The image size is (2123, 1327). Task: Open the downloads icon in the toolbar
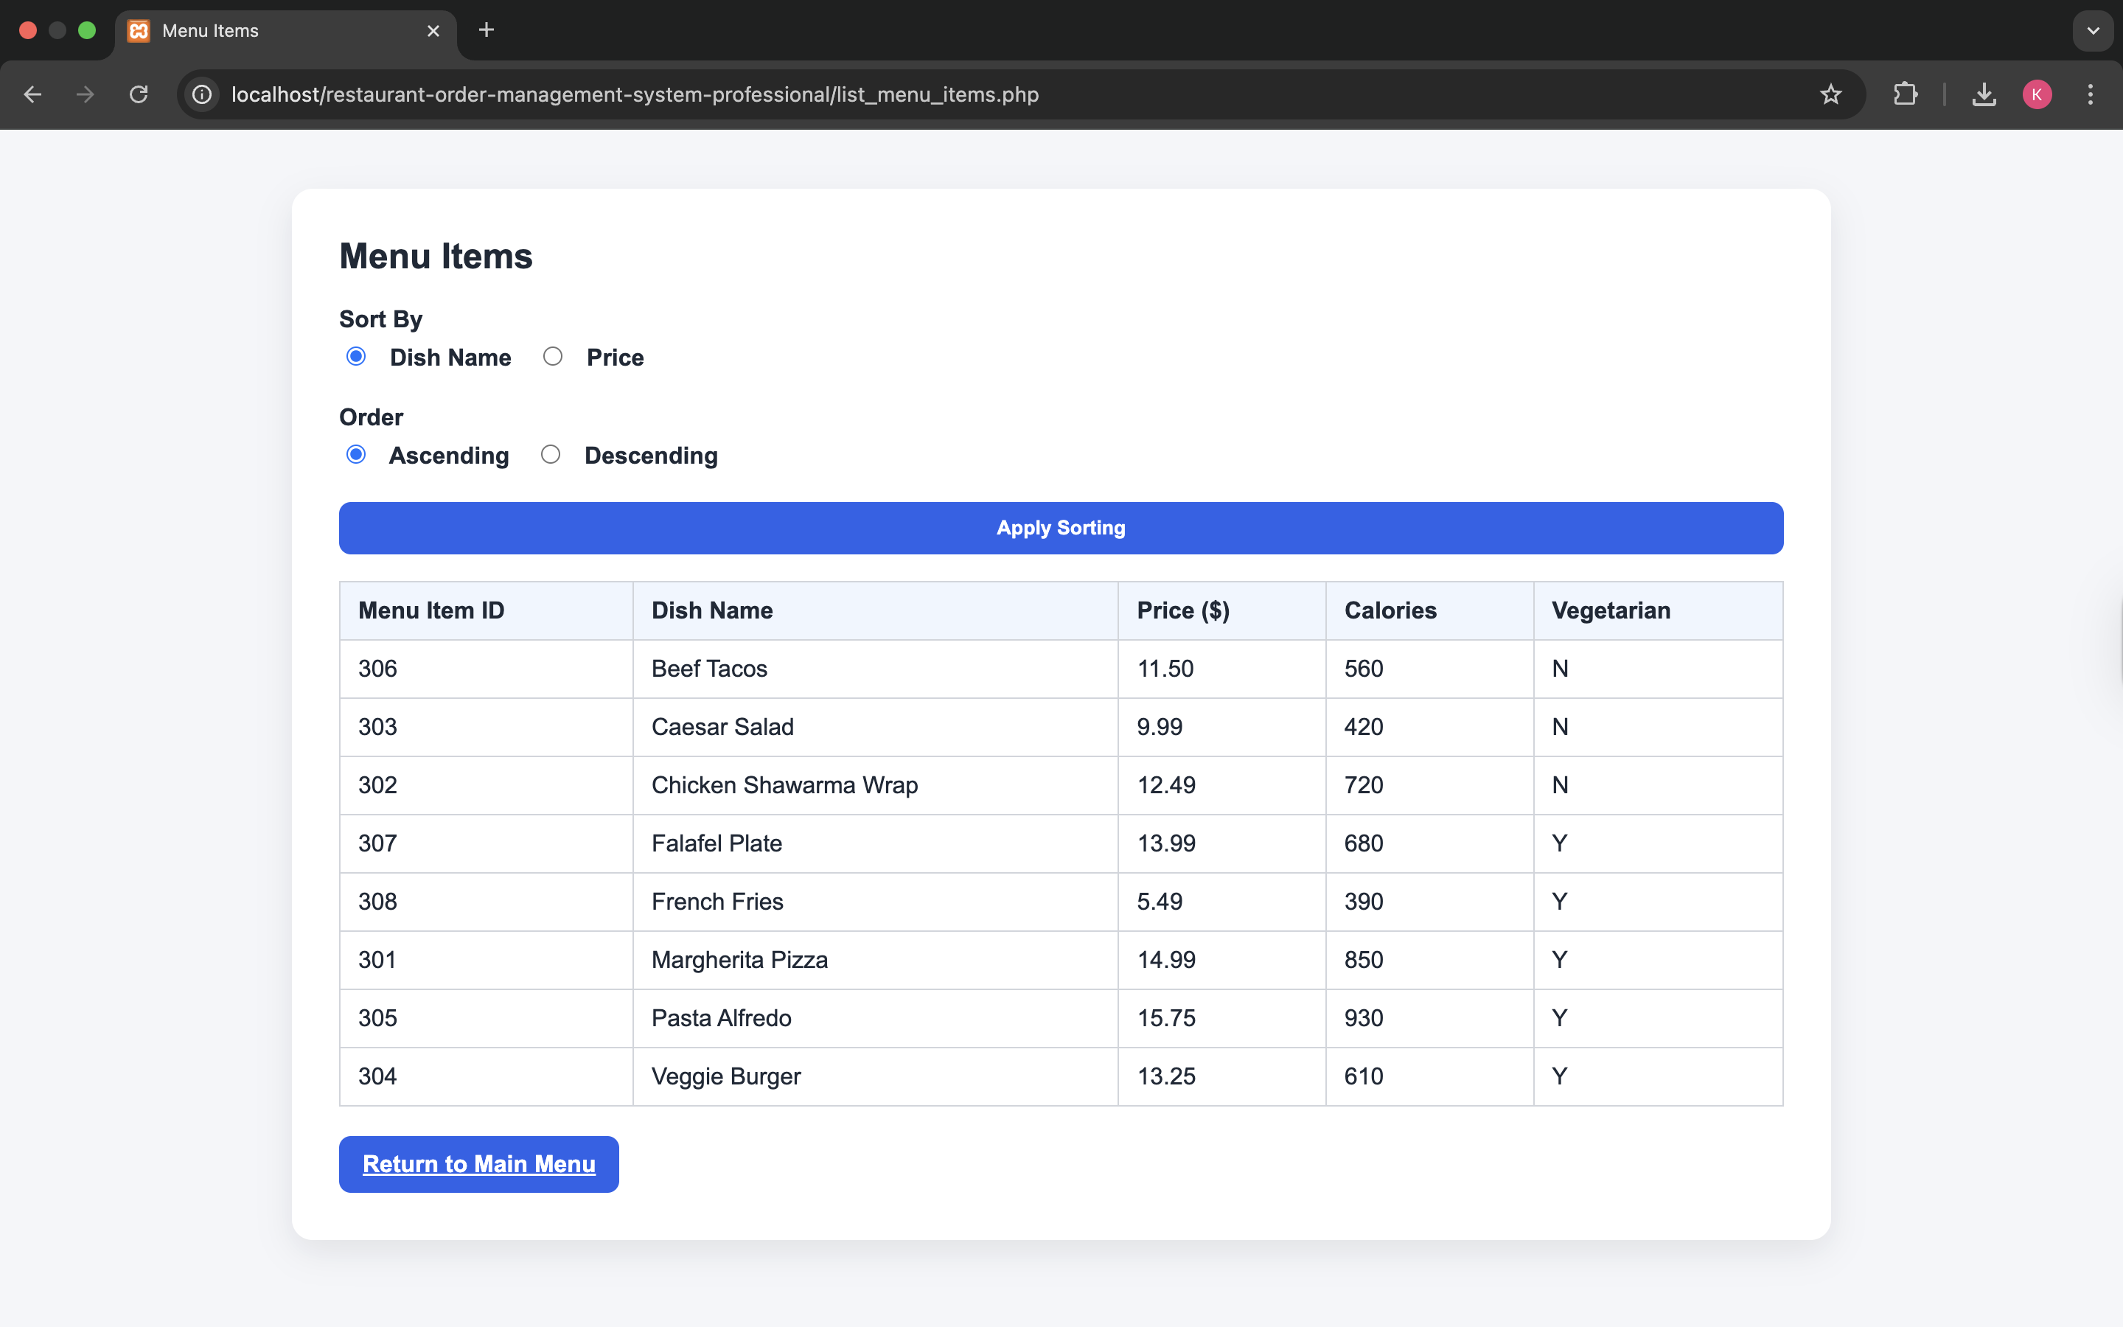1984,94
